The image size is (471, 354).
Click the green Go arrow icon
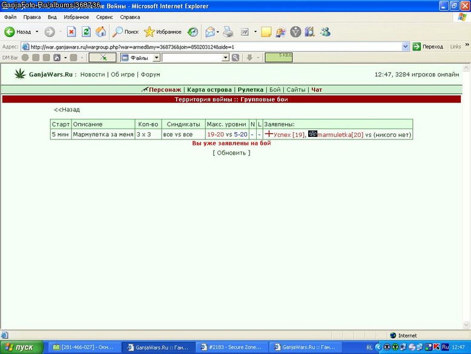[417, 47]
